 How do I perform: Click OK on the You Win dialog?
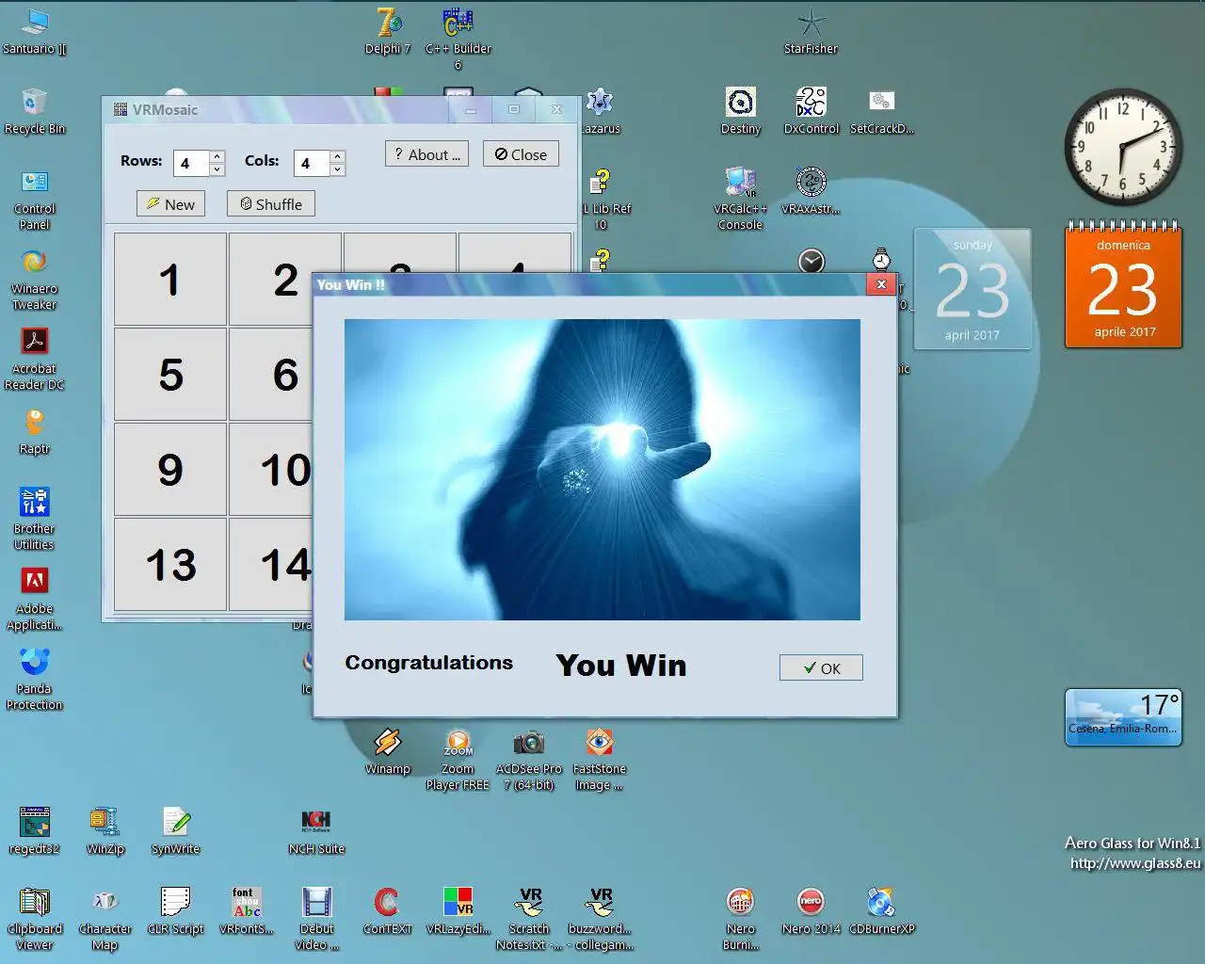coord(820,667)
